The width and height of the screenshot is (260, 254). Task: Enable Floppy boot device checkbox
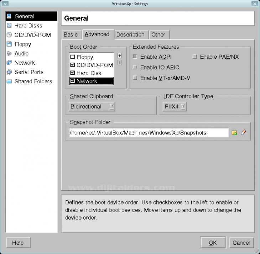click(73, 57)
